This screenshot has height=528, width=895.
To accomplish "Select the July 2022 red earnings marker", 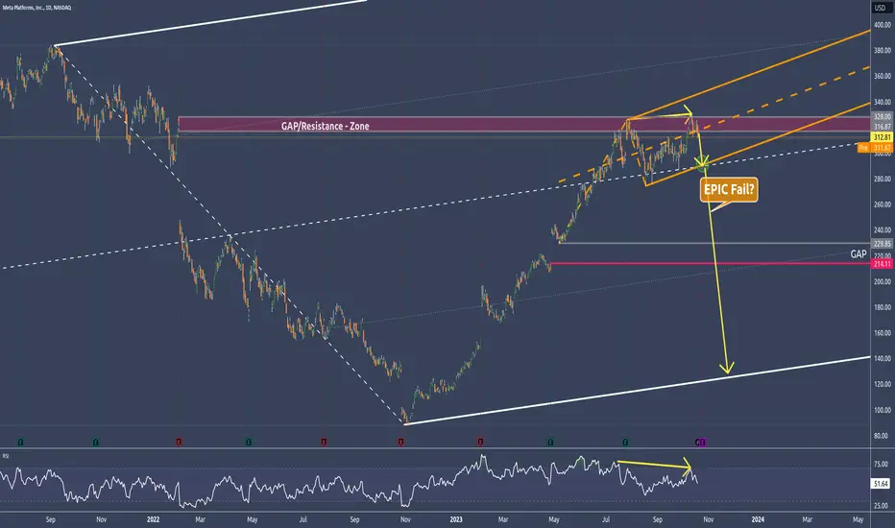I will pos(324,442).
